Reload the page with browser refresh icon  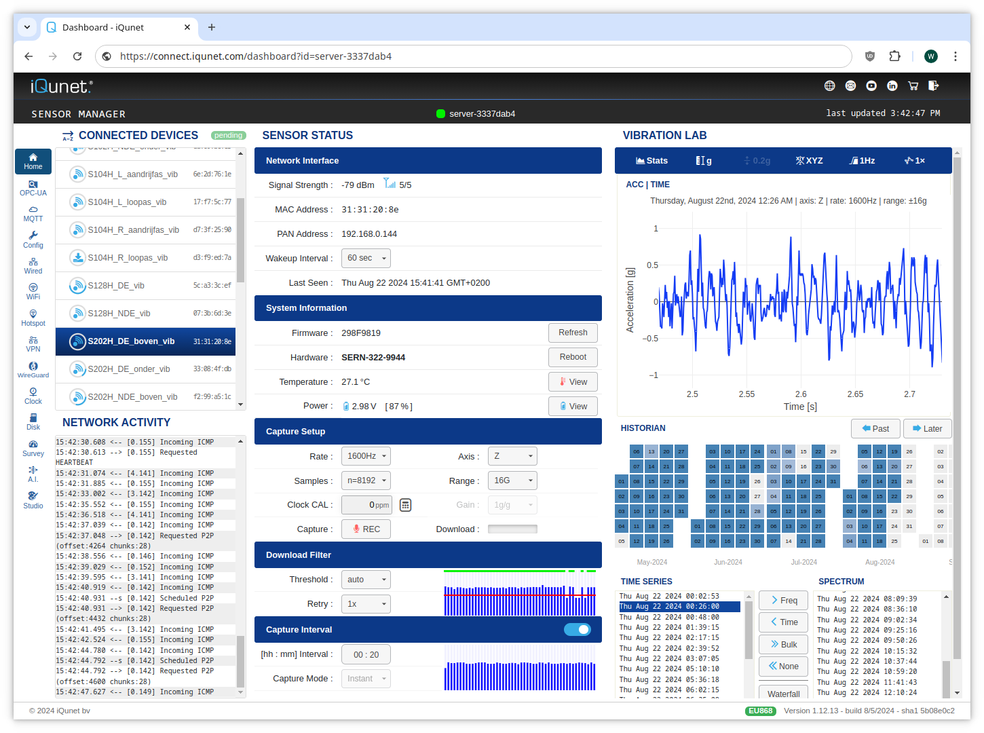point(77,56)
